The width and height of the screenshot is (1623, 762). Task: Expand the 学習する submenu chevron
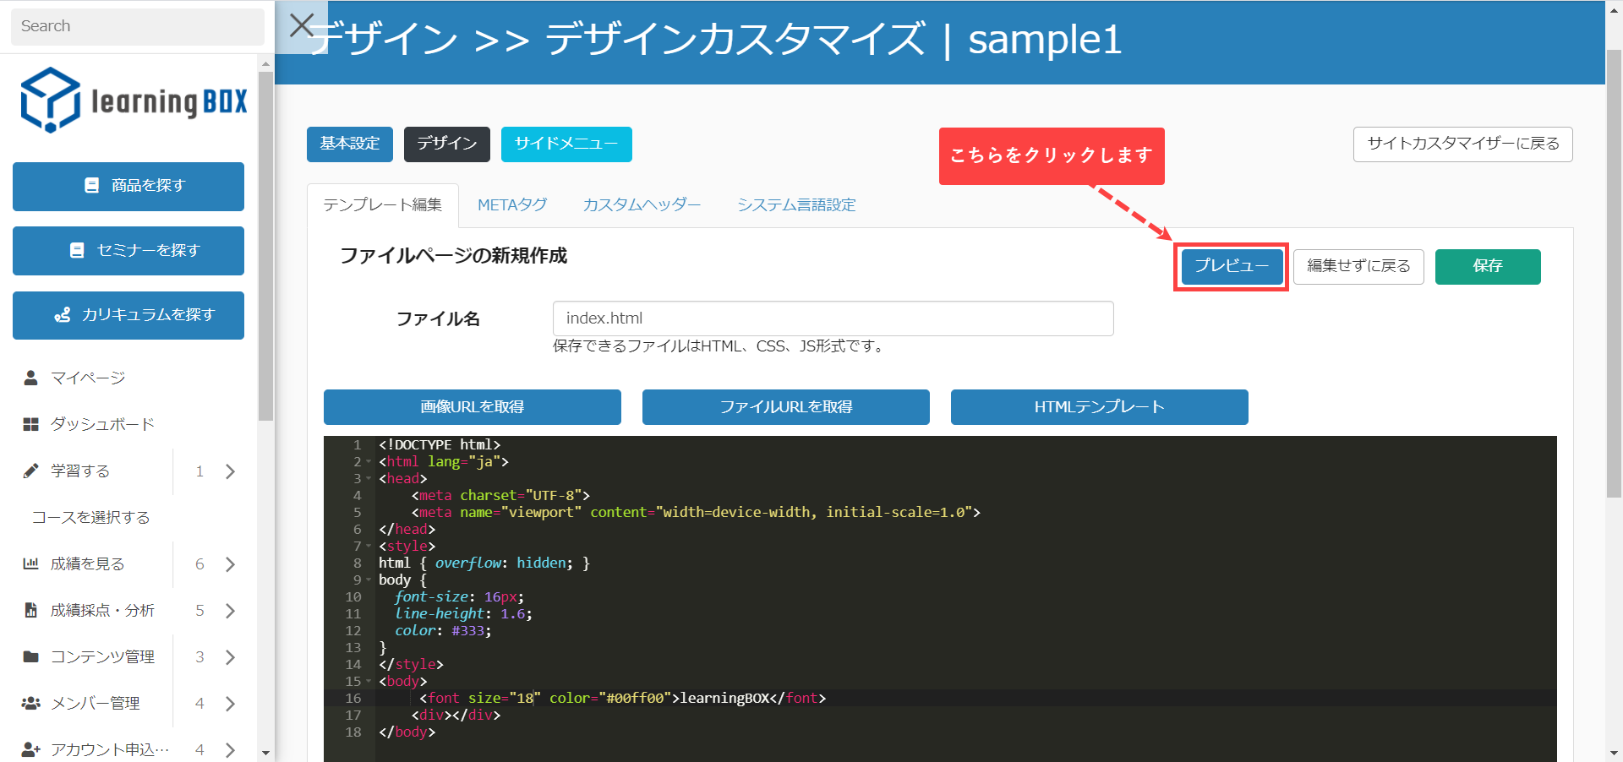[230, 471]
